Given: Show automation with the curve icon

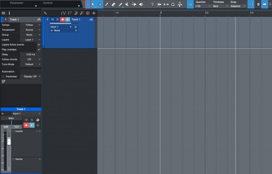Looking at the screenshot, I should coord(63,13).
